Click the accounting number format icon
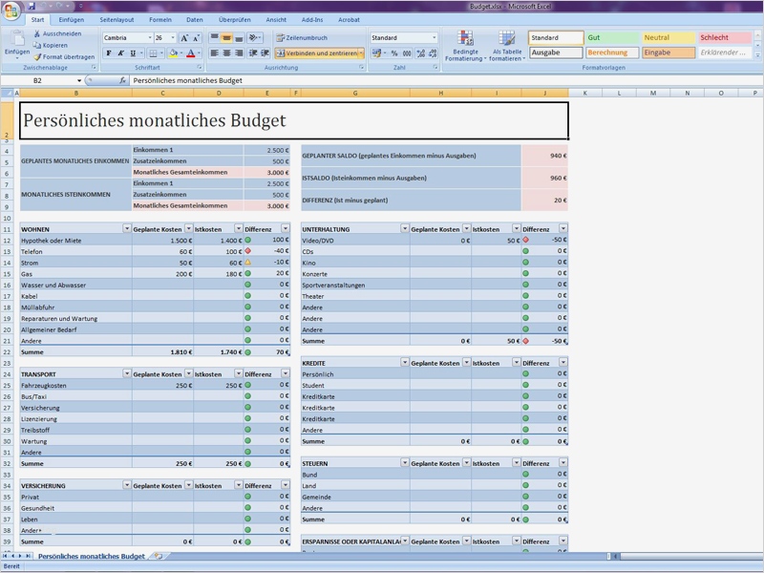764x573 pixels. [x=376, y=53]
